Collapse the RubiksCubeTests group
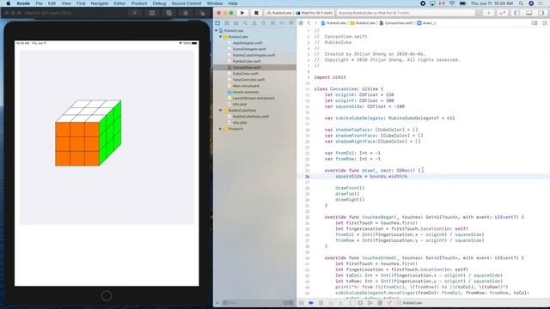550x309 pixels. [x=221, y=111]
